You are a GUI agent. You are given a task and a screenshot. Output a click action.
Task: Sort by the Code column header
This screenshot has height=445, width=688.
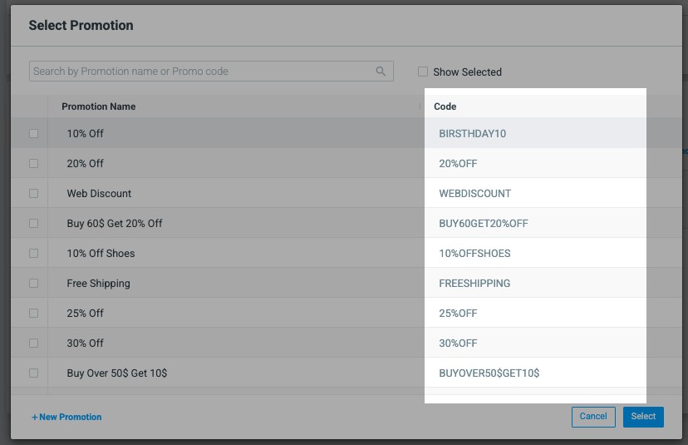tap(445, 106)
